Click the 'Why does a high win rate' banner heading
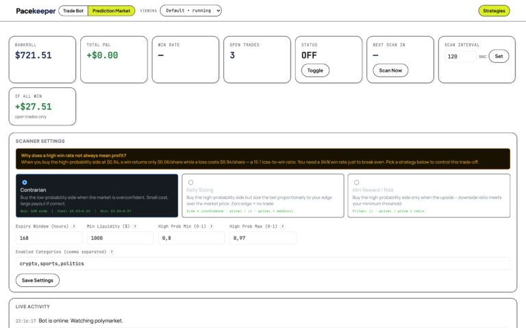Image resolution: width=526 pixels, height=328 pixels. [x=73, y=155]
